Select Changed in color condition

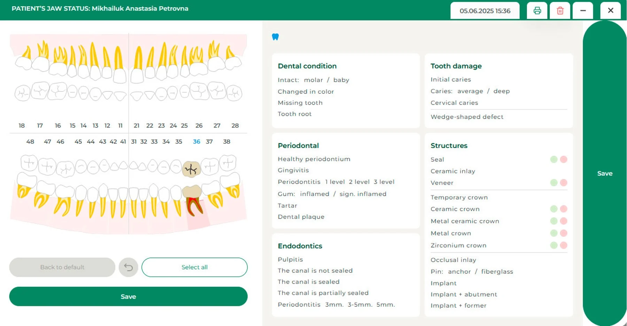point(306,92)
